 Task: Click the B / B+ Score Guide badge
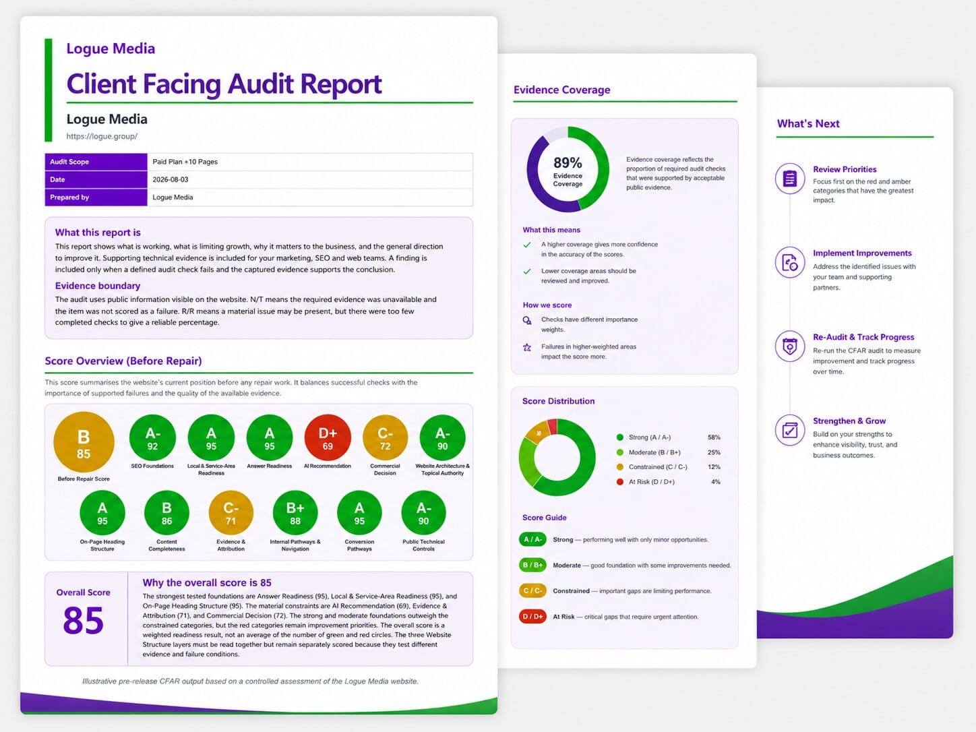[532, 565]
